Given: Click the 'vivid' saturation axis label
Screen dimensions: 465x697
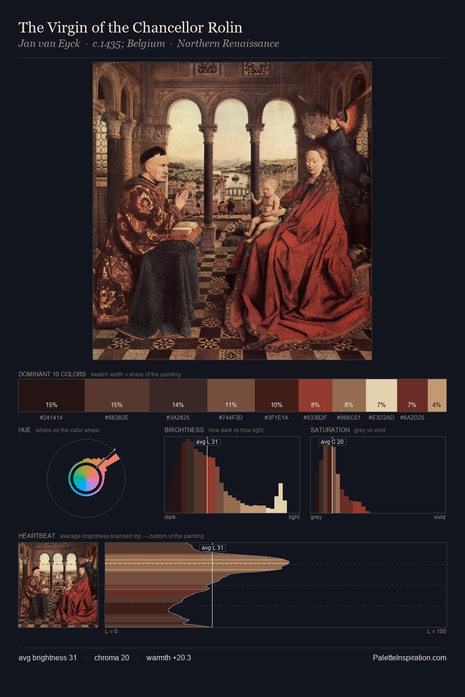Looking at the screenshot, I should pyautogui.click(x=439, y=517).
